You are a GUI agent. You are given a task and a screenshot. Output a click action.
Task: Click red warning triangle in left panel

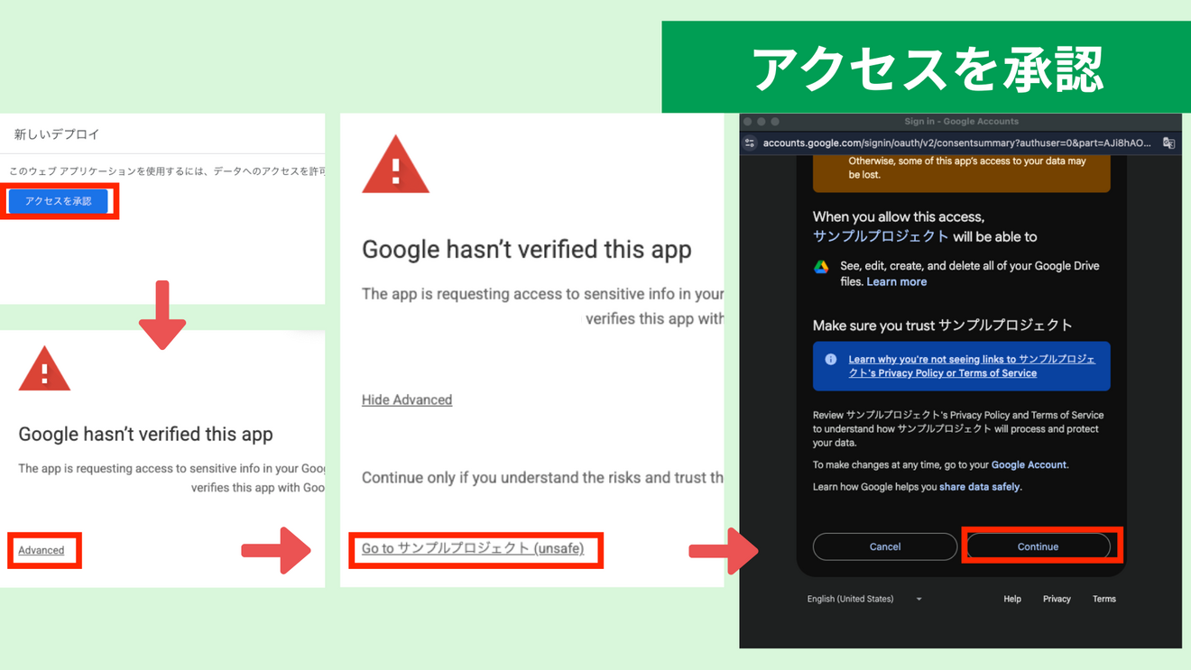click(44, 369)
